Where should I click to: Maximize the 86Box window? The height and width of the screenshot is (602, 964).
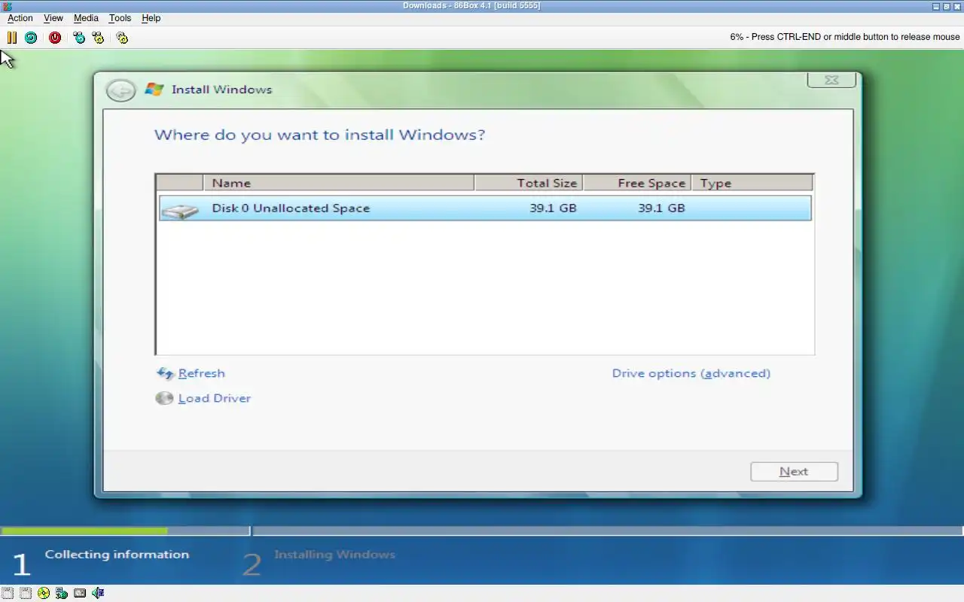(x=947, y=6)
